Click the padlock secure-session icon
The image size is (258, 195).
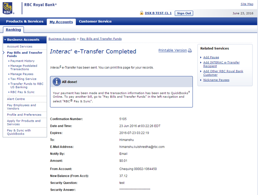point(142,13)
